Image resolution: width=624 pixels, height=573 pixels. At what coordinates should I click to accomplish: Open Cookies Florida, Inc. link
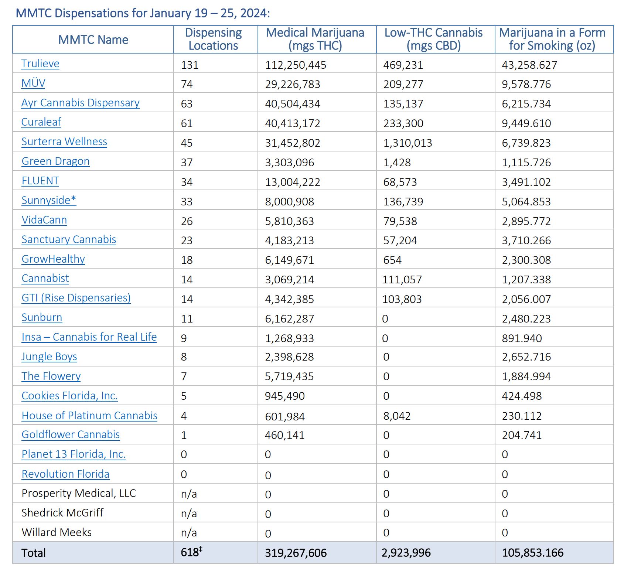(69, 396)
